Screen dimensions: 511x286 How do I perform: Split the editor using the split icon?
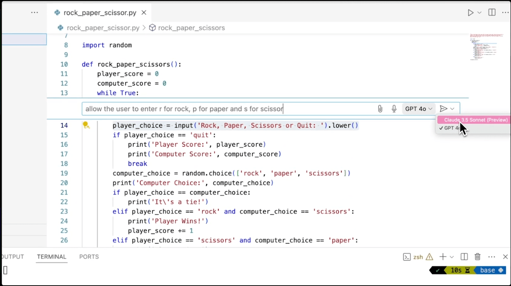coord(491,12)
